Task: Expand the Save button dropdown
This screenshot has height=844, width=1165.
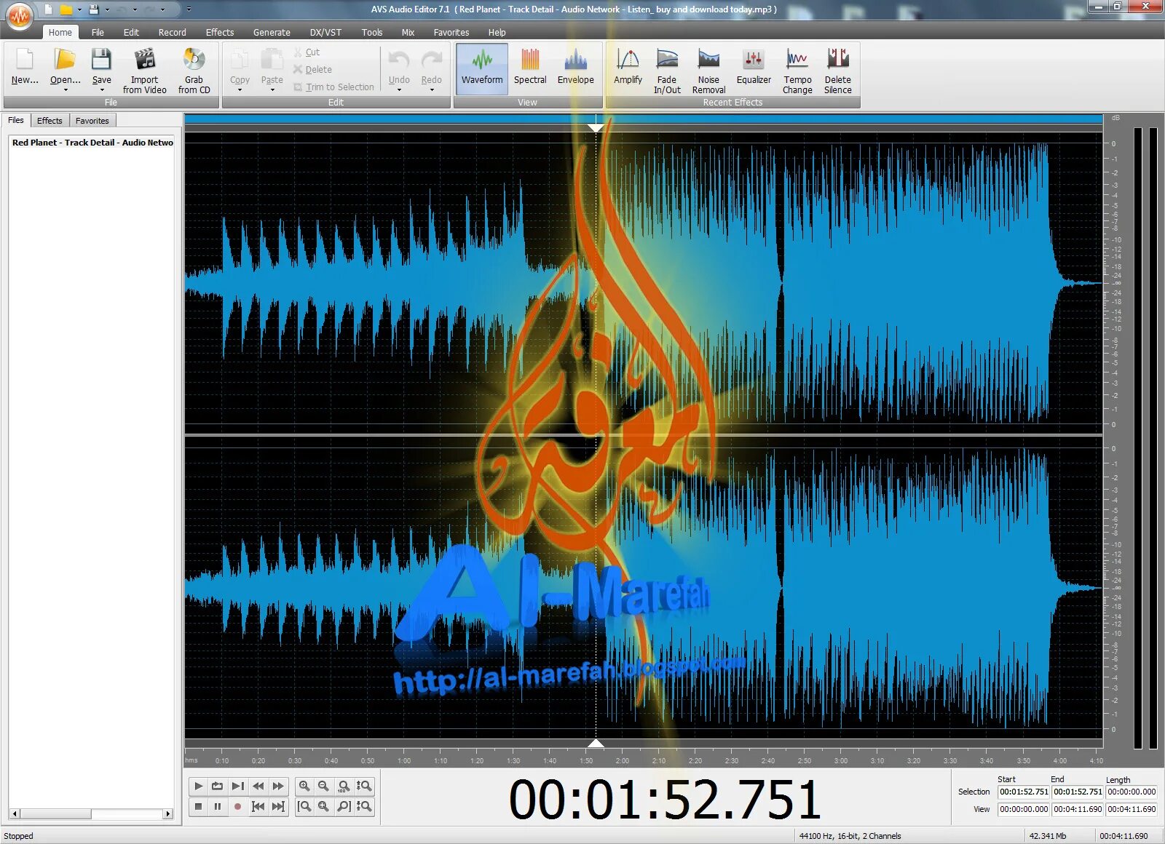Action: (x=101, y=89)
